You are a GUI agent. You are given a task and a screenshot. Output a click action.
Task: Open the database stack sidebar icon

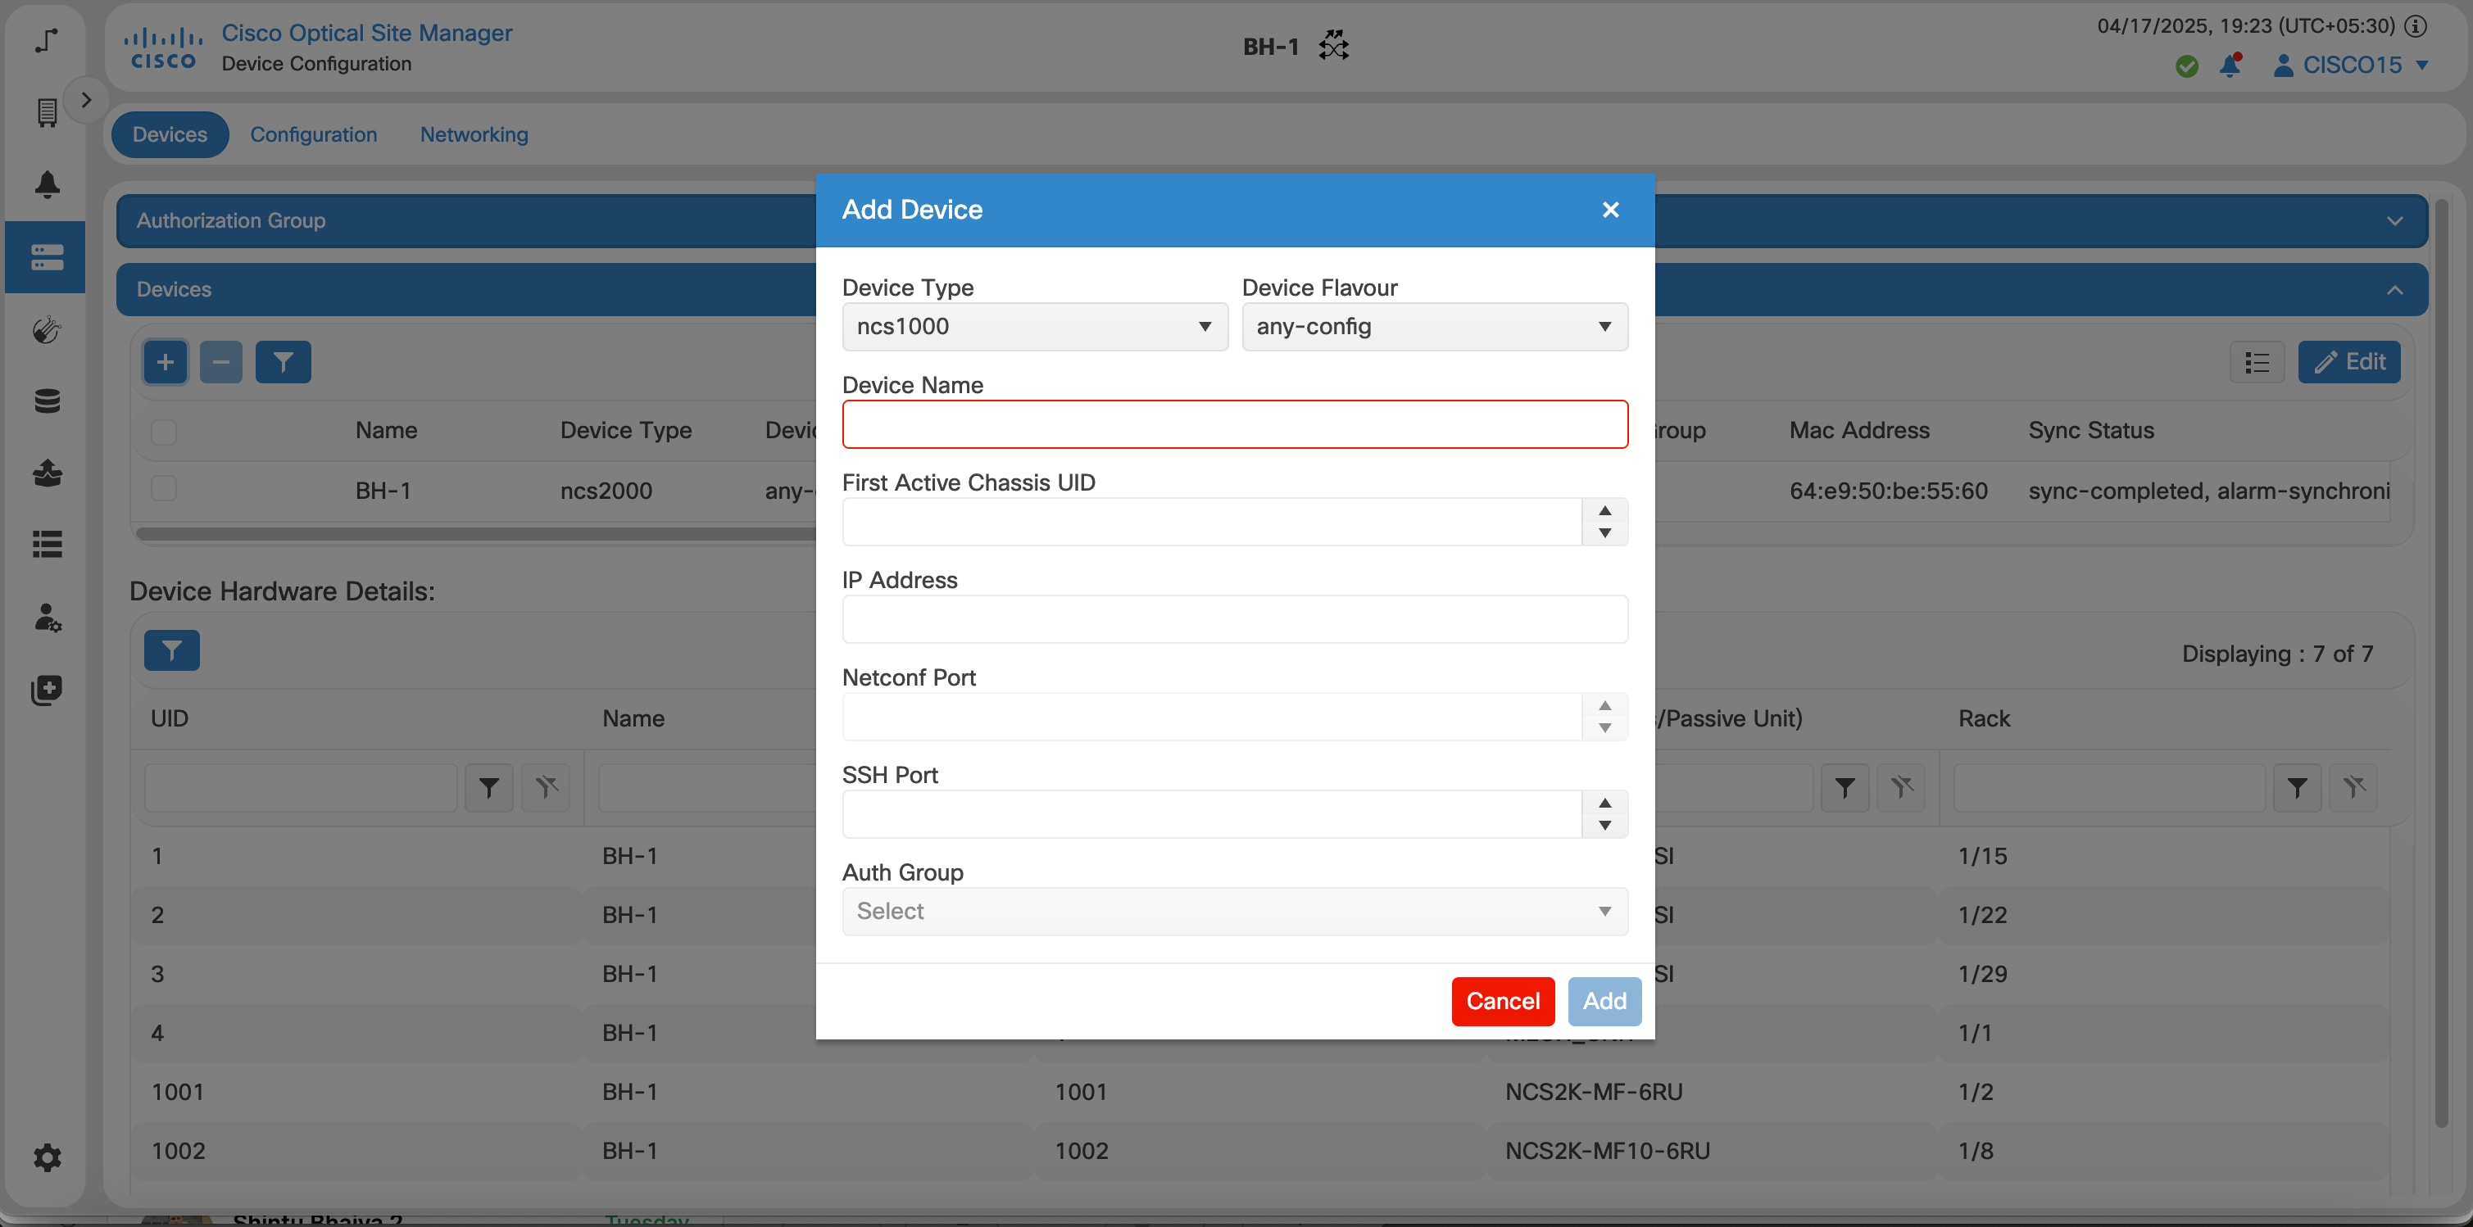coord(46,401)
